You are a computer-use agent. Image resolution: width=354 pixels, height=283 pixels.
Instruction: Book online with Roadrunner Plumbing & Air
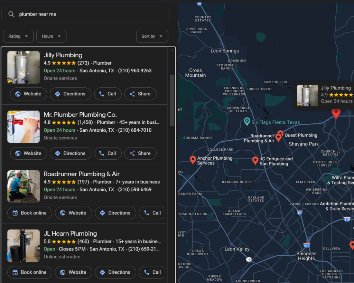30,213
